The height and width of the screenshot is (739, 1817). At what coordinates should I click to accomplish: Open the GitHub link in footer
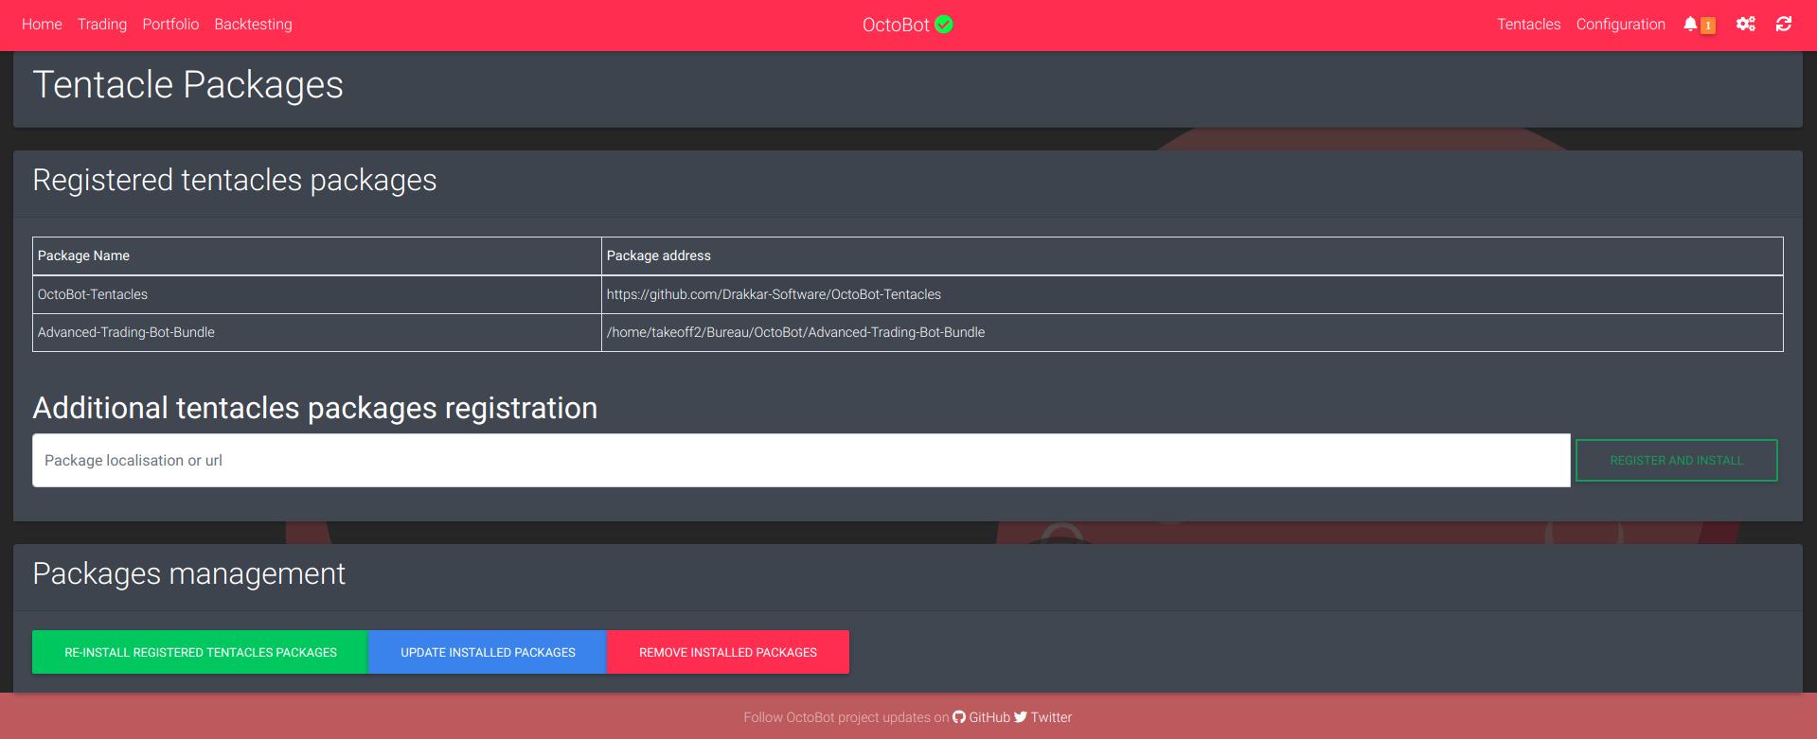[x=989, y=717]
